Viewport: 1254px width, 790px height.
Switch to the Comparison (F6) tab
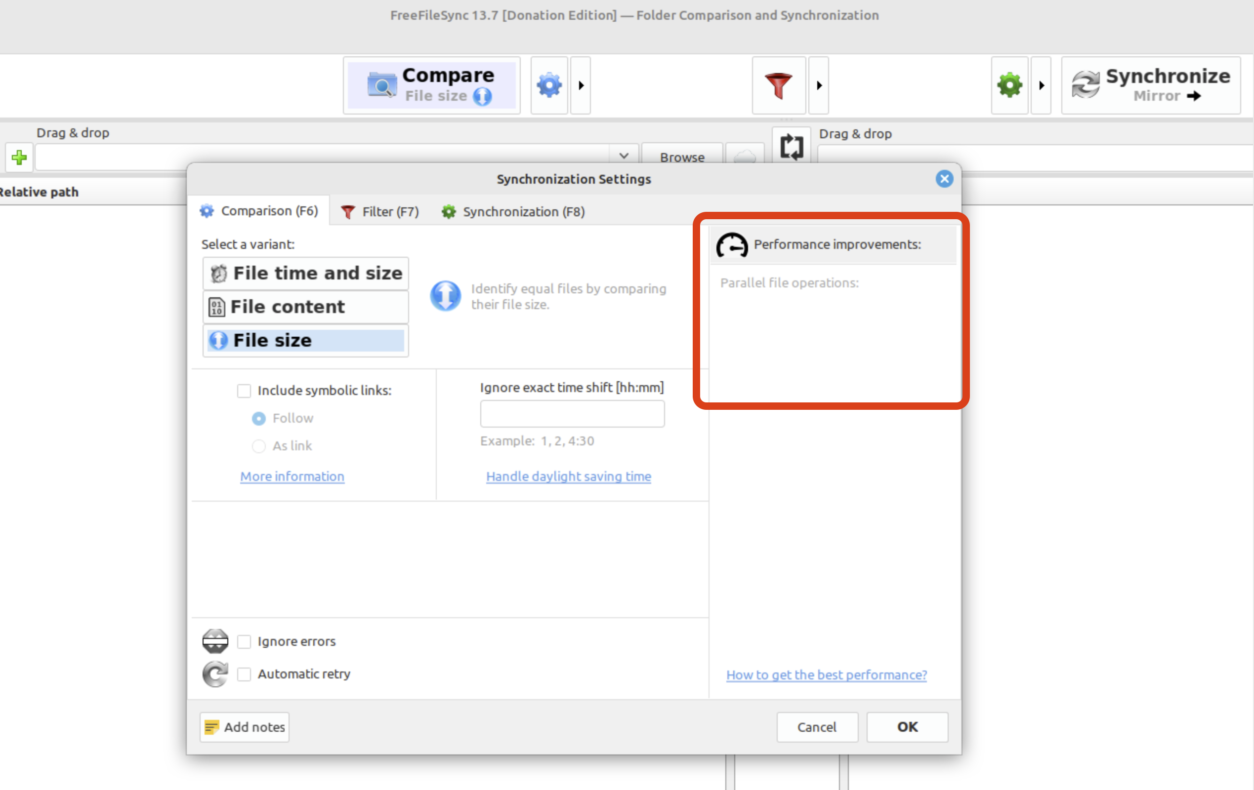pyautogui.click(x=259, y=211)
